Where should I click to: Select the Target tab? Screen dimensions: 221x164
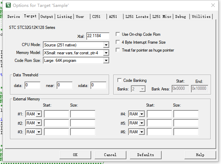click(30, 16)
